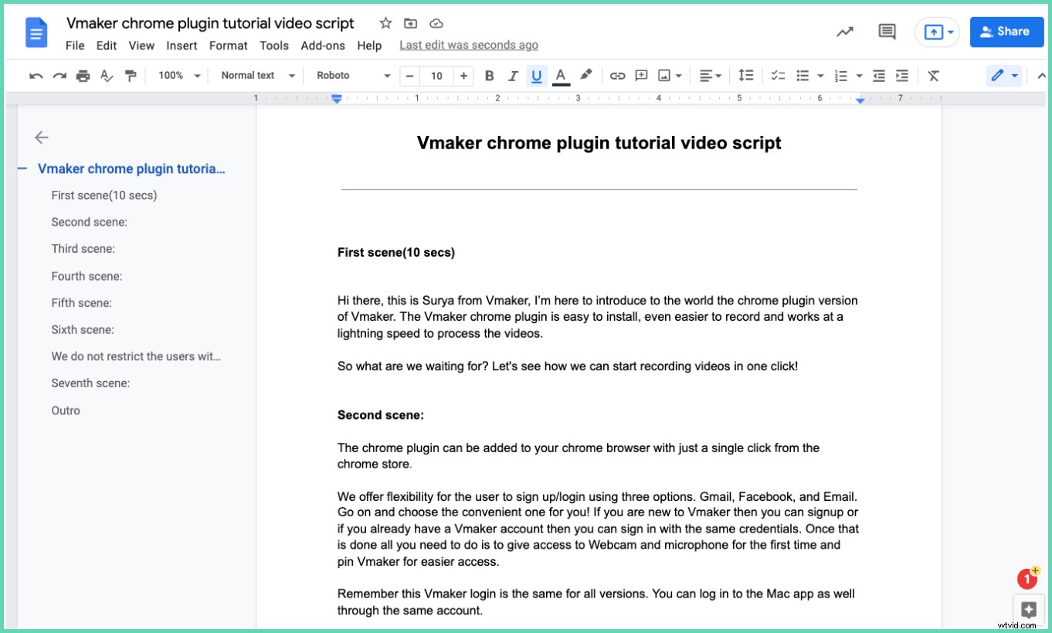Insert a hyperlink
The image size is (1052, 633).
point(617,75)
